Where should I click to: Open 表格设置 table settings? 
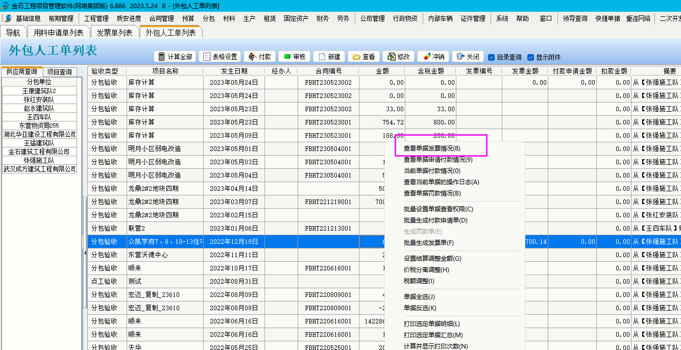pos(220,57)
